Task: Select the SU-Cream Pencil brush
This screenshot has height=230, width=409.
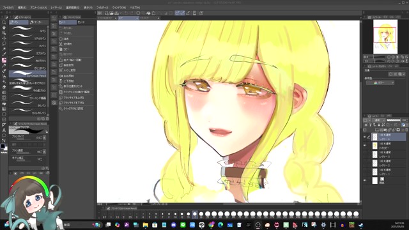Action: click(x=27, y=74)
